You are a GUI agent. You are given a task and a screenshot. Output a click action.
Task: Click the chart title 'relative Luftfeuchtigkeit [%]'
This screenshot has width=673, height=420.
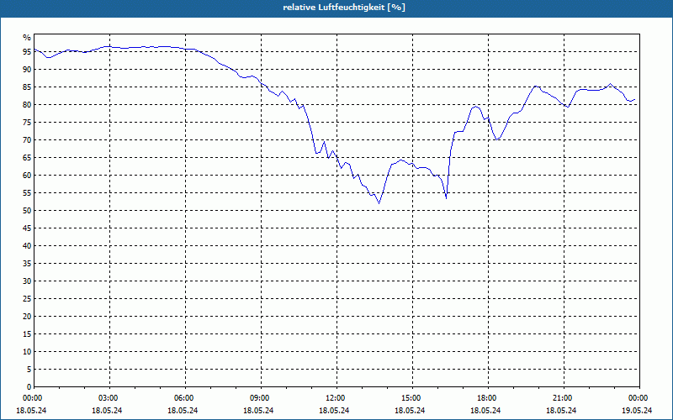344,8
